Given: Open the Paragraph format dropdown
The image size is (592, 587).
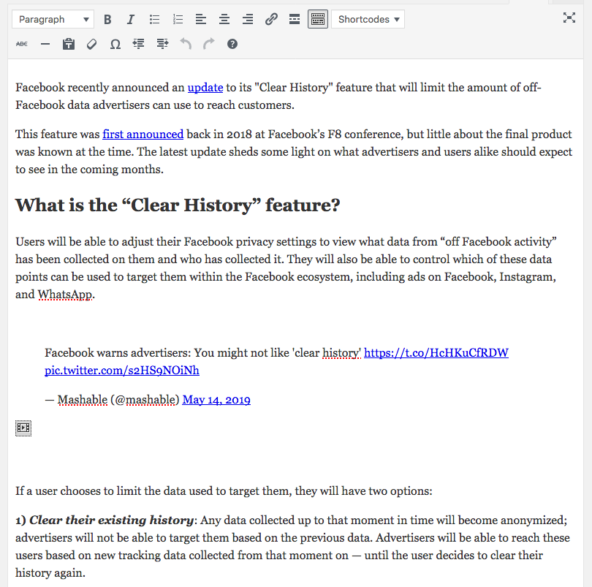Looking at the screenshot, I should click(x=53, y=19).
